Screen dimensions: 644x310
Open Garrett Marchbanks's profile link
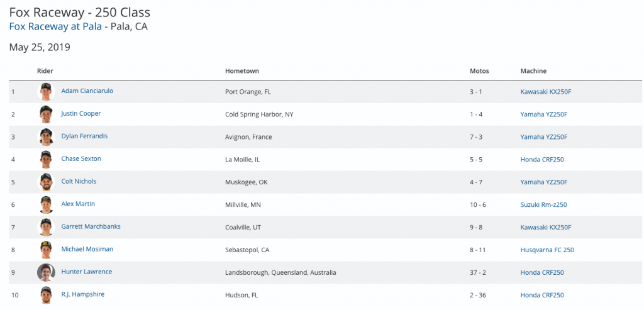click(x=91, y=227)
